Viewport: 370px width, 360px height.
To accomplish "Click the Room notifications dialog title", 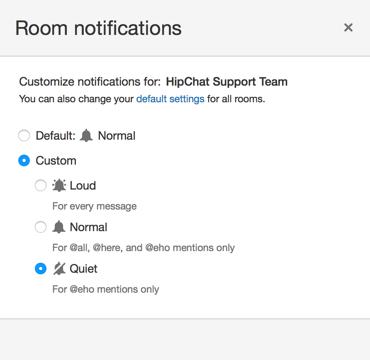I will (x=98, y=28).
